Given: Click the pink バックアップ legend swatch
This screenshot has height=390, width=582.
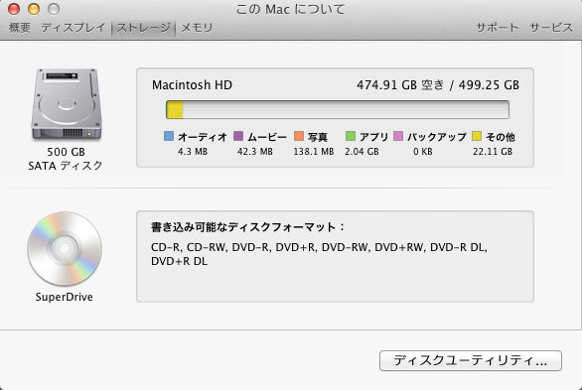Looking at the screenshot, I should [x=398, y=136].
